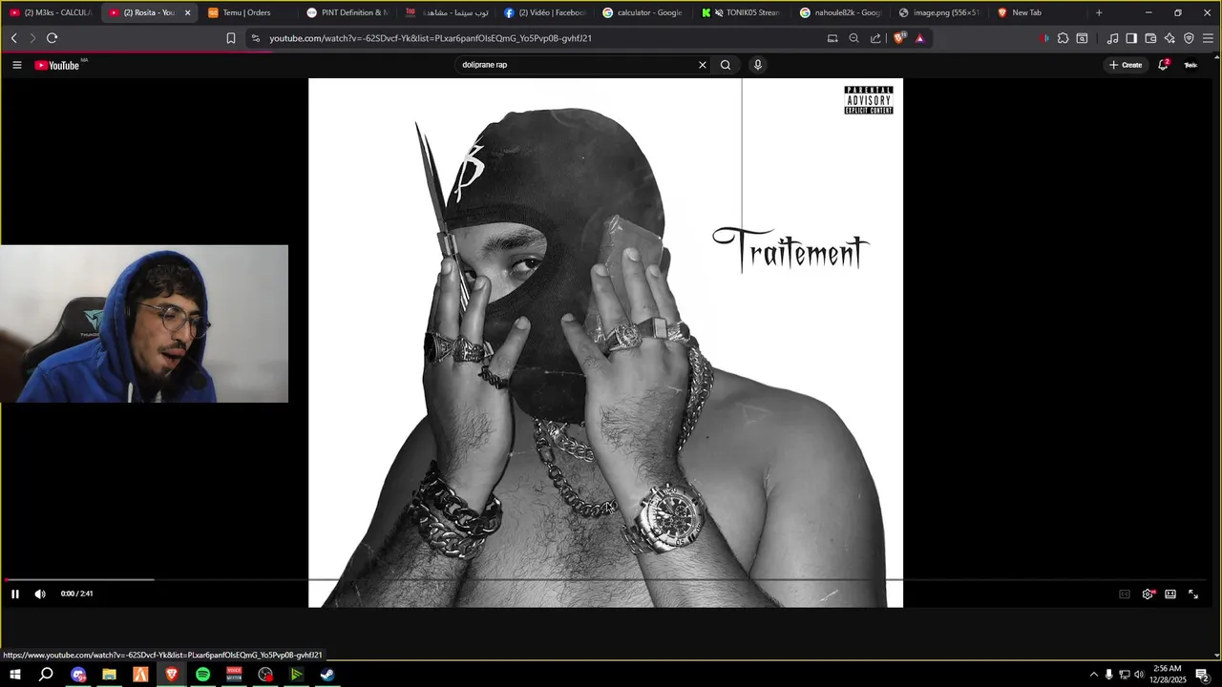This screenshot has height=687, width=1222.
Task: Reload the current page
Action: pos(52,38)
